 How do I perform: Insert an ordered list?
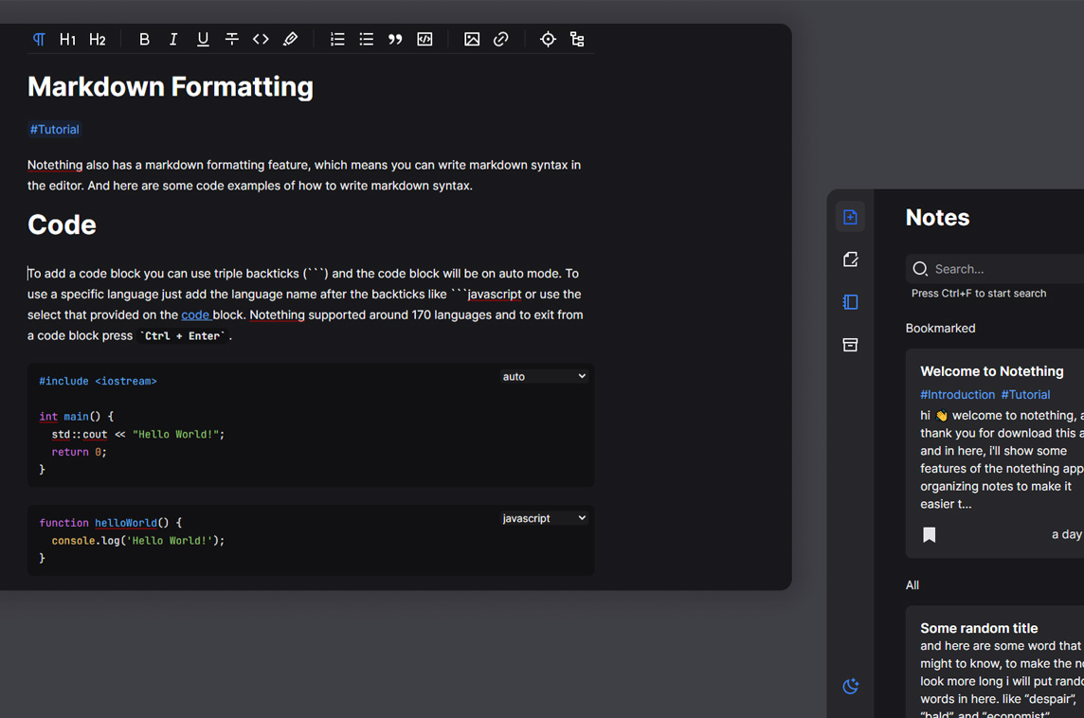click(x=337, y=40)
